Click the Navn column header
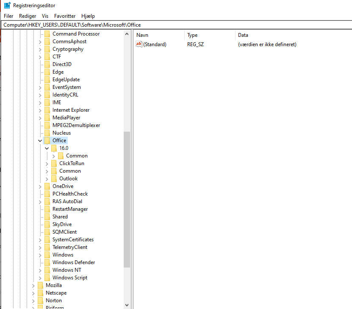 point(159,35)
